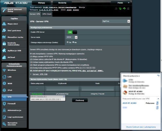Select Nie for Samba network place support

pyautogui.click(x=73, y=42)
